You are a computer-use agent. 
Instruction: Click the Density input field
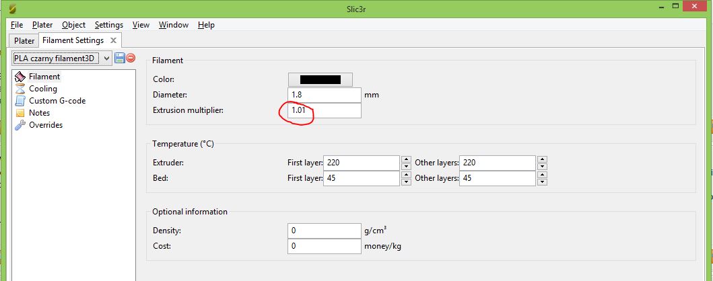(324, 231)
